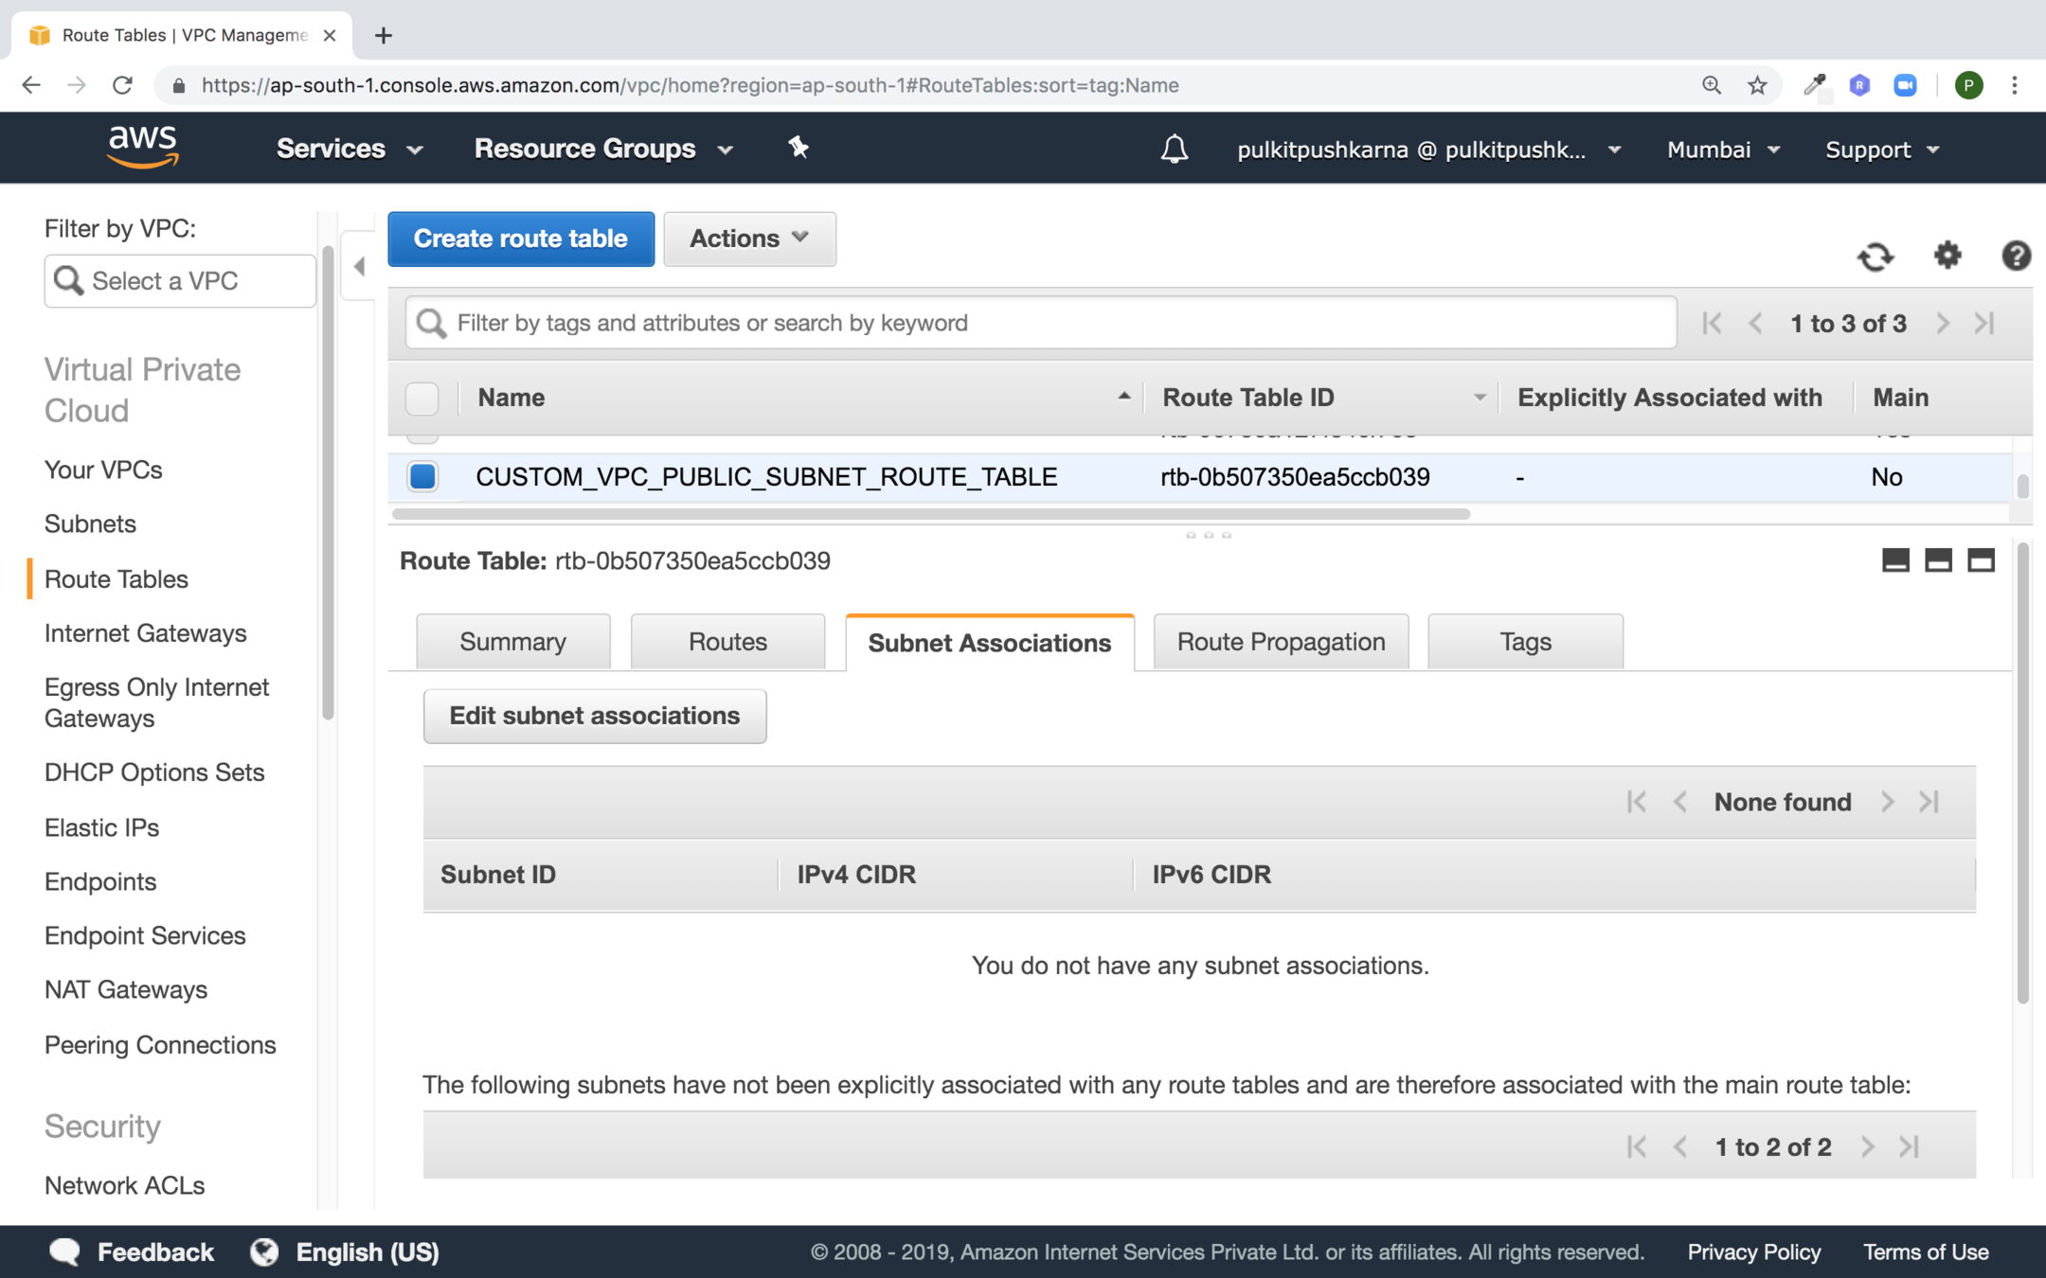The height and width of the screenshot is (1278, 2046).
Task: Bookmark this page with the star icon
Action: (1757, 85)
